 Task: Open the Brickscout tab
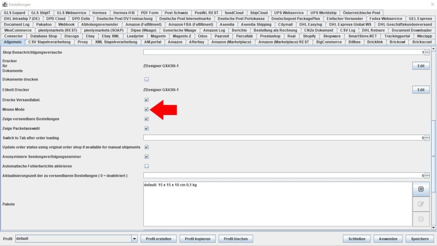422,42
